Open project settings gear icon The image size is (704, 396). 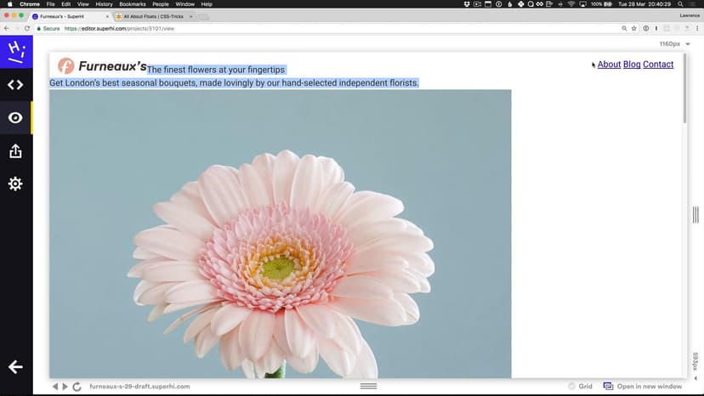click(15, 184)
